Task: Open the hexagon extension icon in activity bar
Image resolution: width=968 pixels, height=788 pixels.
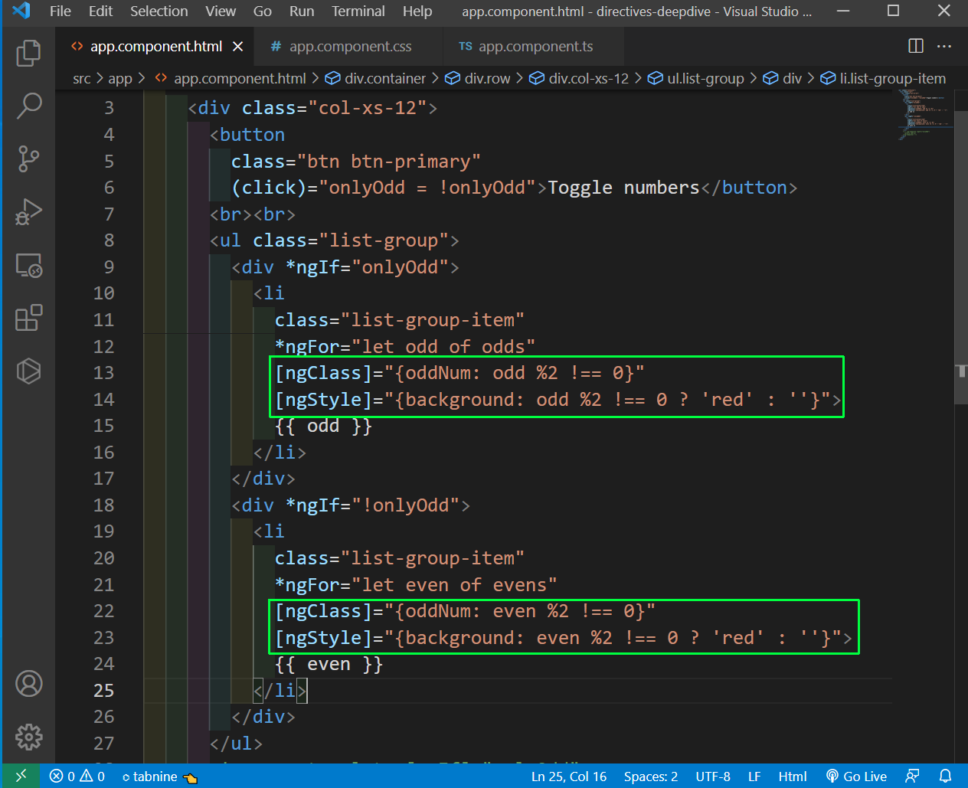Action: click(28, 371)
